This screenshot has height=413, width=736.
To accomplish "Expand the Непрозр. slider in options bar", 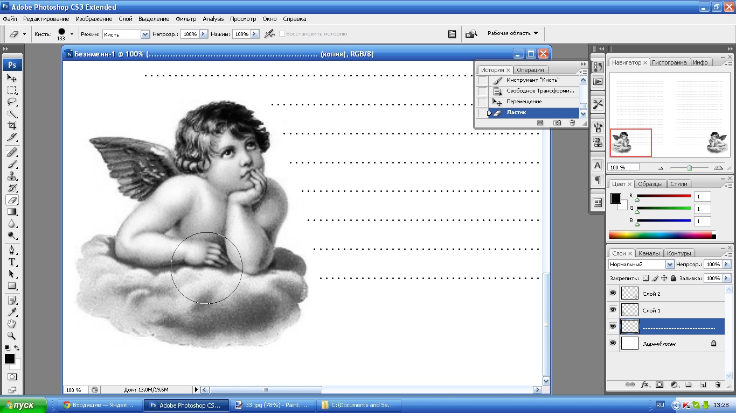I will (203, 34).
